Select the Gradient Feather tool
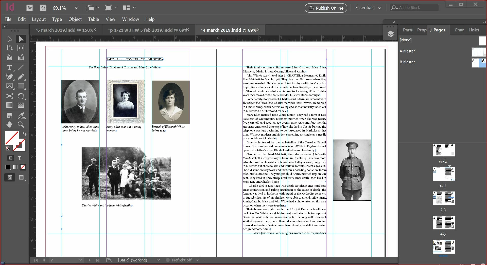The image size is (487, 265). [x=21, y=105]
